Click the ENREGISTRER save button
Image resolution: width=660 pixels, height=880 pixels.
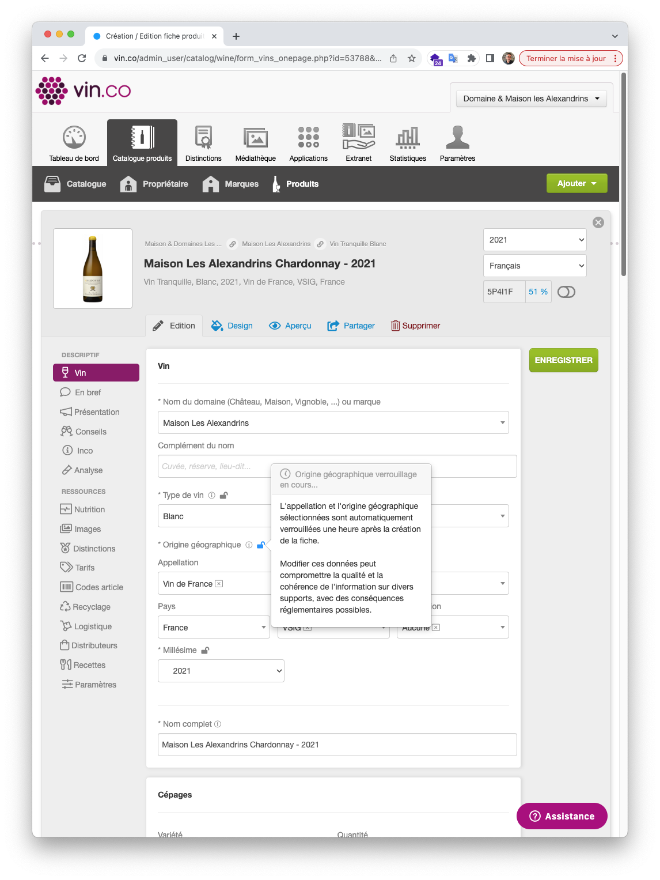coord(564,360)
